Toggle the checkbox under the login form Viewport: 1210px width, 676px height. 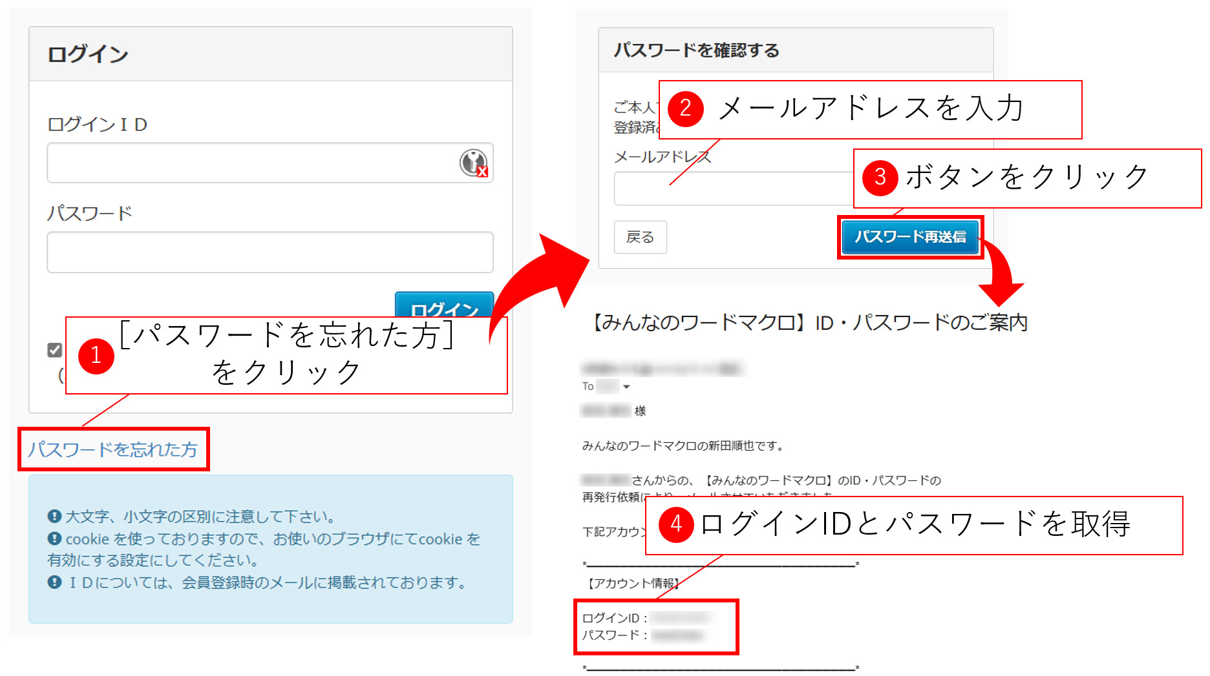point(55,350)
